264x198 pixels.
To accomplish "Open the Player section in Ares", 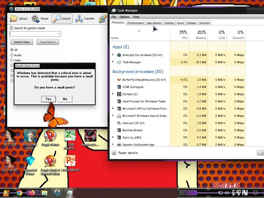I will [x=40, y=19].
